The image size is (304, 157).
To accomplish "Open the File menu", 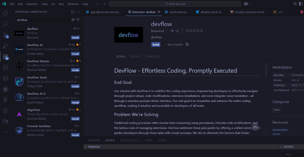I will (12, 4).
